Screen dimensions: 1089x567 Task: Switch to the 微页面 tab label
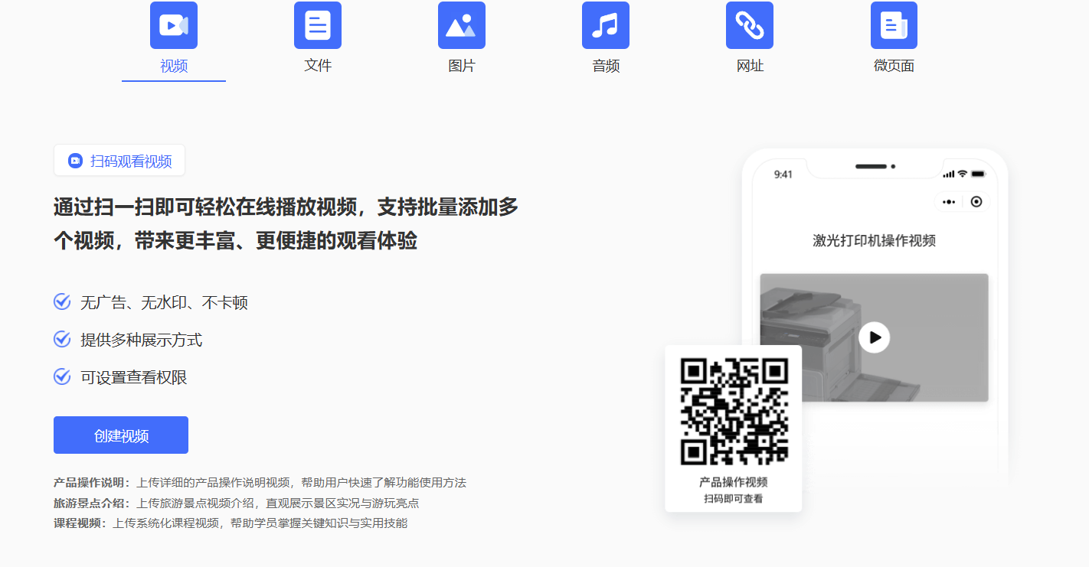point(894,66)
